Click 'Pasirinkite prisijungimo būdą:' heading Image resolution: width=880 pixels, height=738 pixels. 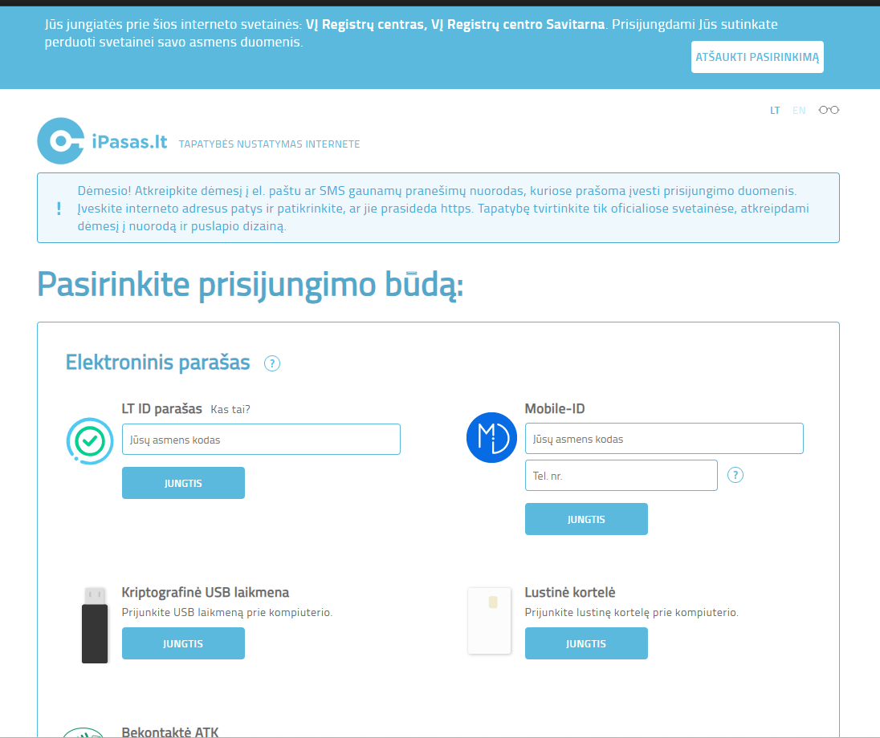click(251, 285)
